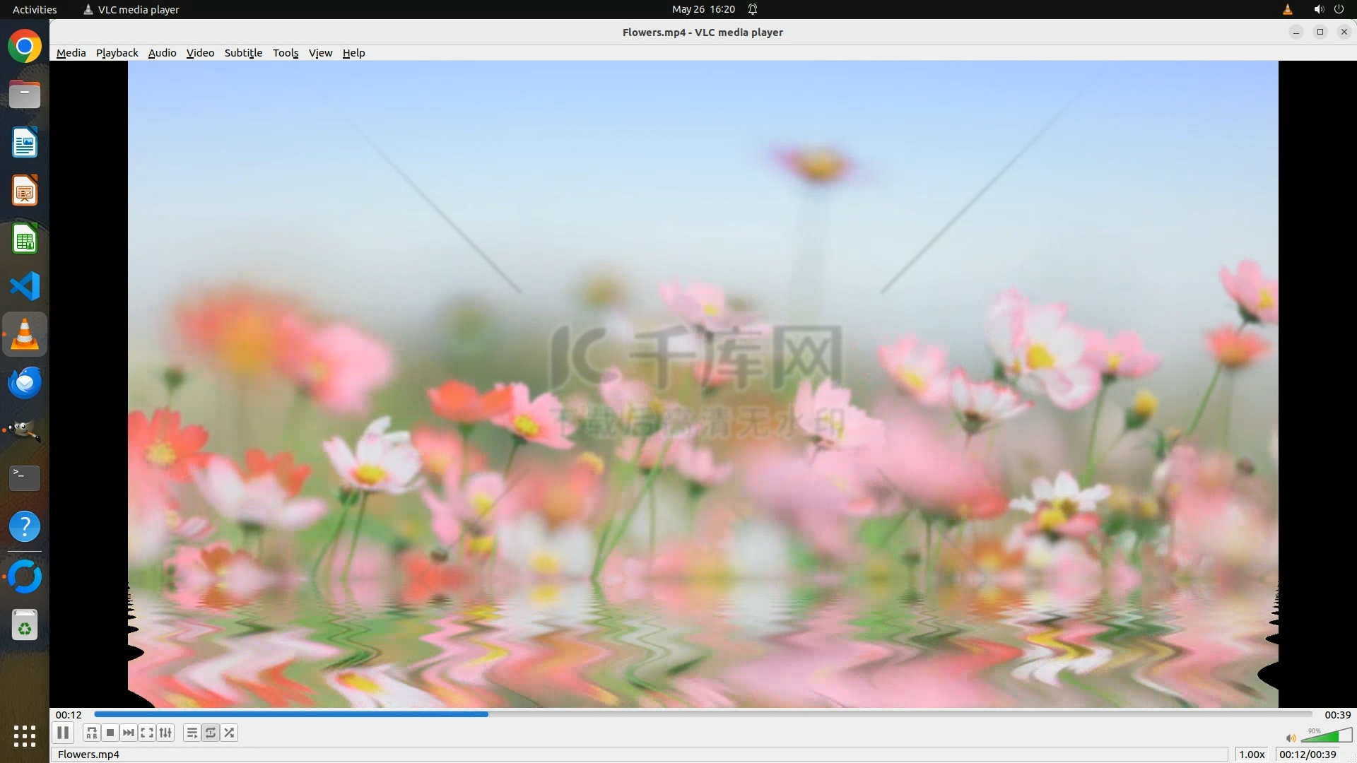Show the playlist view

click(x=192, y=733)
